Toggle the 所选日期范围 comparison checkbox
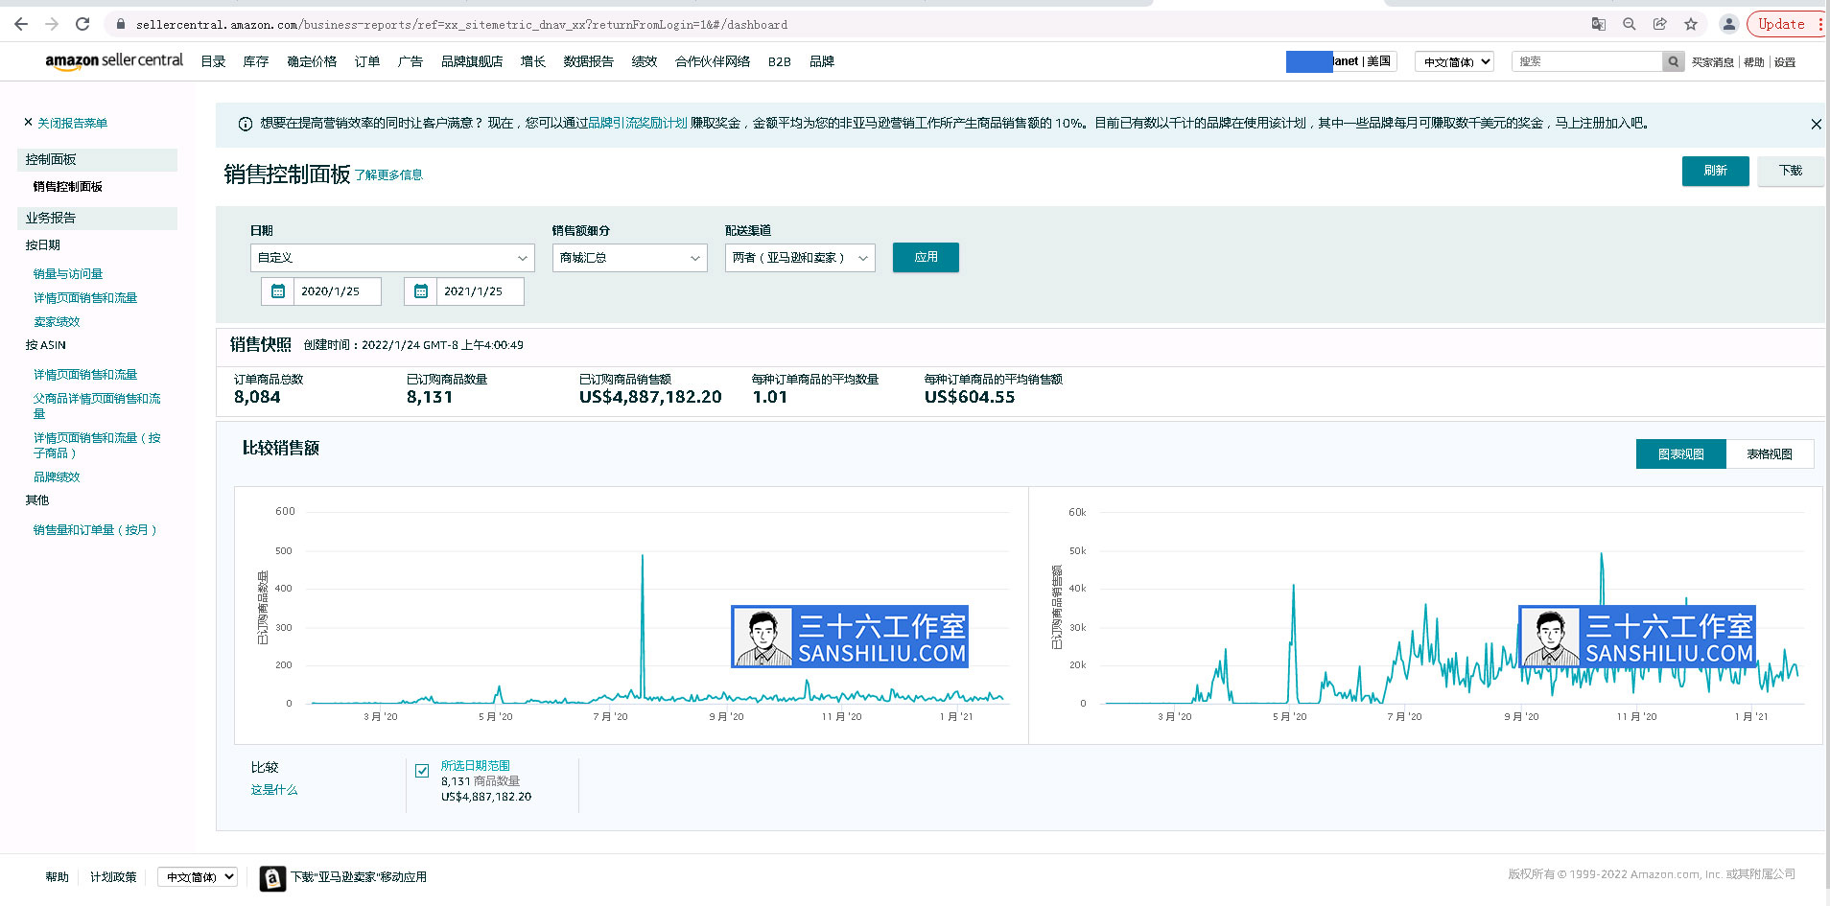 (422, 770)
